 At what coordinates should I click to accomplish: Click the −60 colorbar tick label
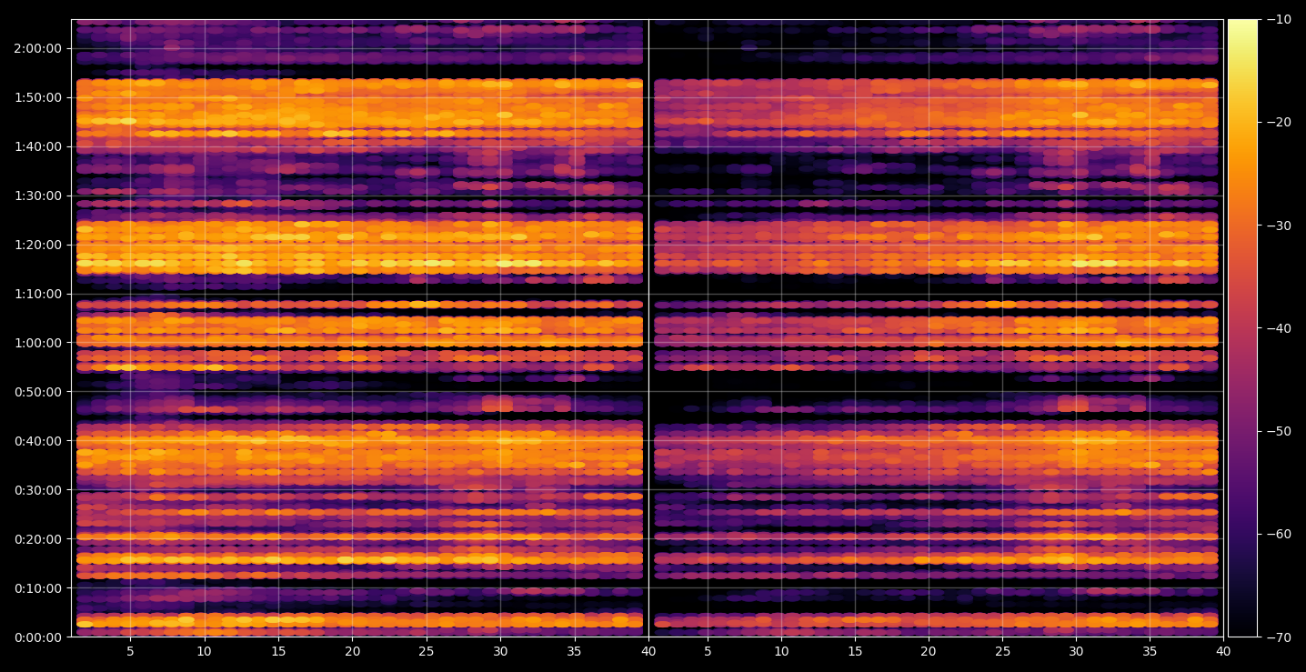(1278, 534)
